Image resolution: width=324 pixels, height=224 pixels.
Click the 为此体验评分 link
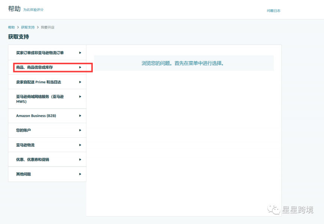pyautogui.click(x=33, y=10)
